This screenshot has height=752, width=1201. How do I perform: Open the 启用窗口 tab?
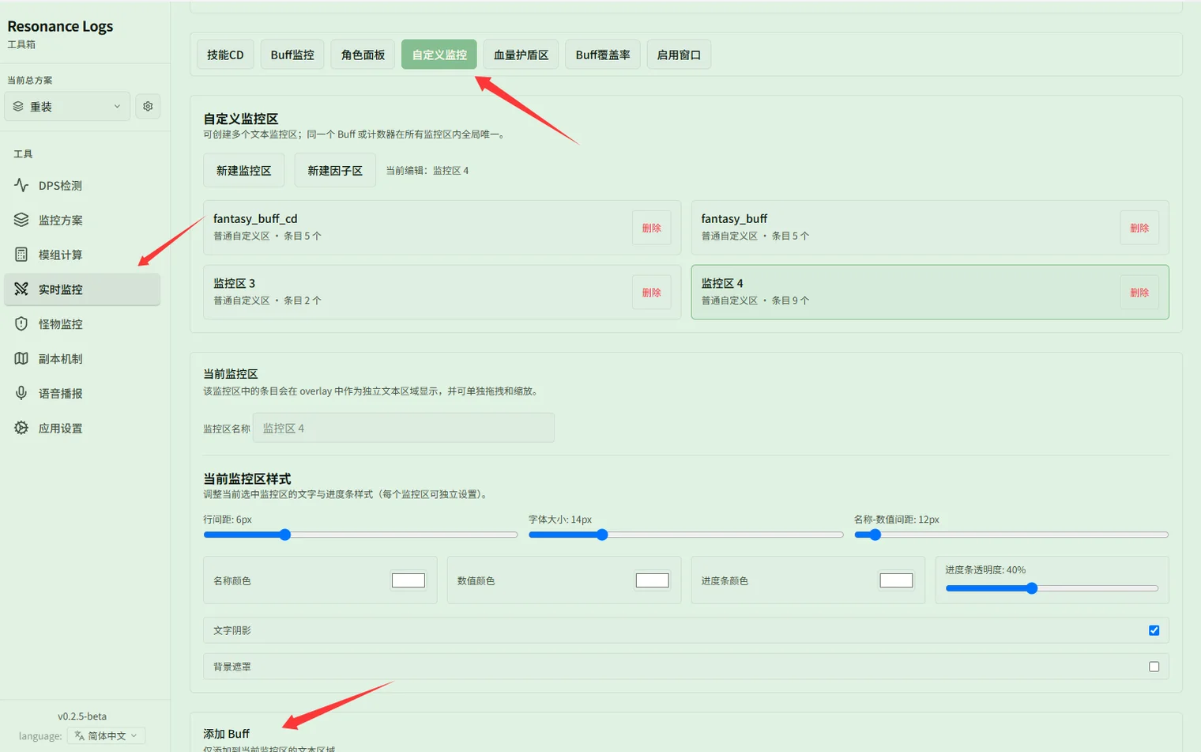click(679, 55)
